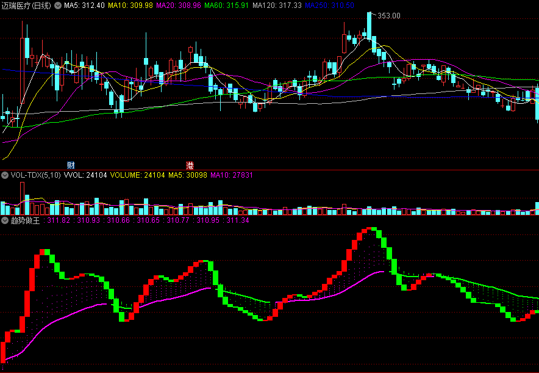The height and width of the screenshot is (373, 539).
Task: Click the MA120: 317.33 label
Action: 277,5
